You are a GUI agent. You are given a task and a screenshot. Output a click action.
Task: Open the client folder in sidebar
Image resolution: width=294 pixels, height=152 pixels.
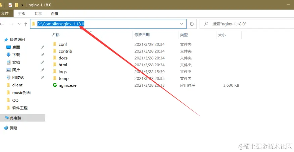(x=17, y=85)
